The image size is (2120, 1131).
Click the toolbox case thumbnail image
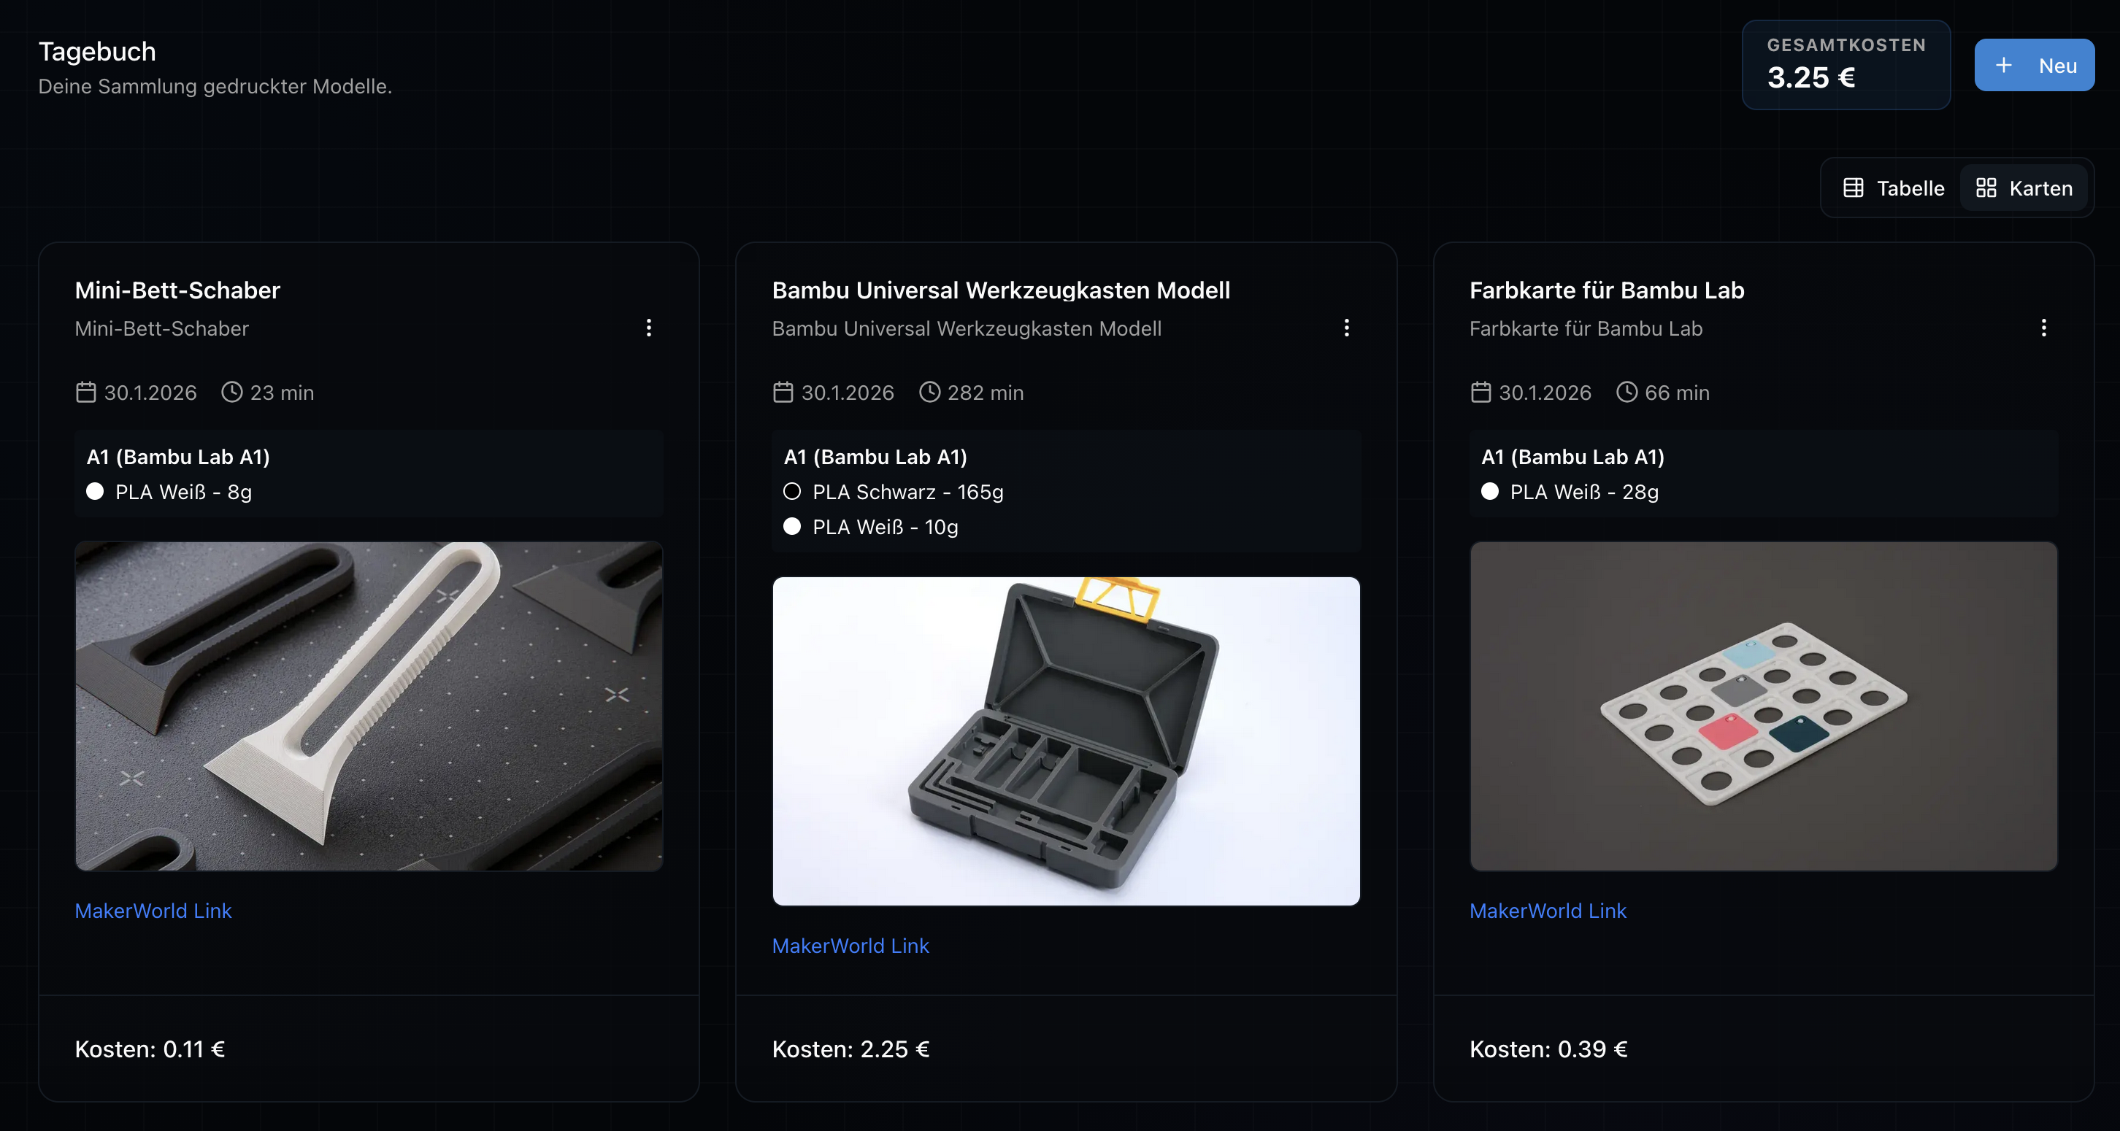[1066, 741]
